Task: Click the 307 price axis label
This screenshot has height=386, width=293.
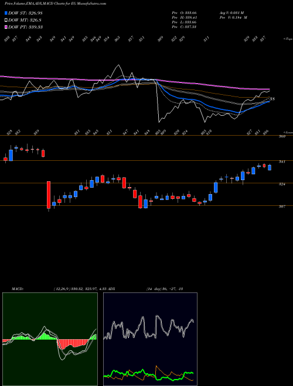Action: (282, 206)
